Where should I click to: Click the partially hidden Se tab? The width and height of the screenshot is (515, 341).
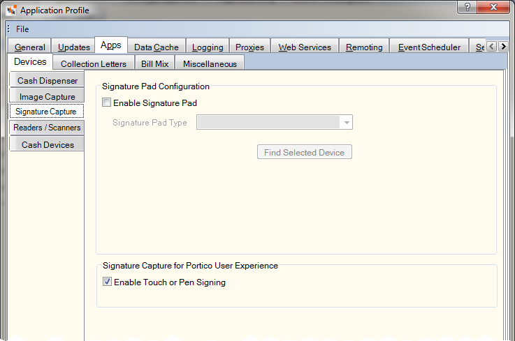479,47
